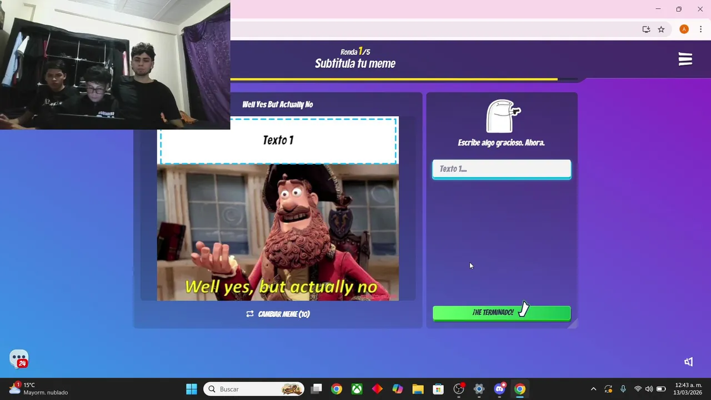The height and width of the screenshot is (400, 711).
Task: Click the taskbar Buscar search box
Action: coord(254,389)
